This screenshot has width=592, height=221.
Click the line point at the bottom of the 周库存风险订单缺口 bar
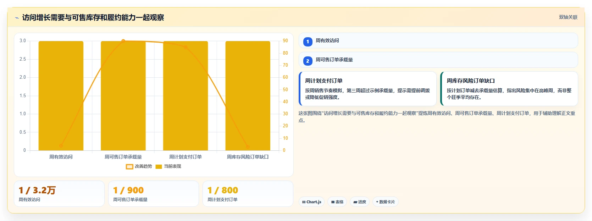pos(248,147)
